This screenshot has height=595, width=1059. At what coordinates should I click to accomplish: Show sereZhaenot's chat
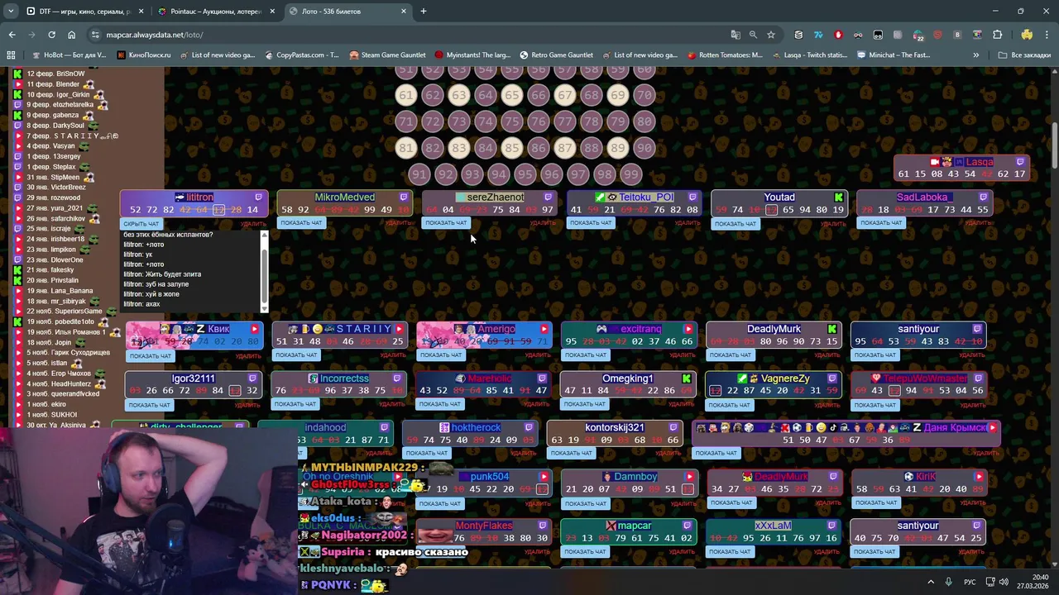[x=446, y=223]
